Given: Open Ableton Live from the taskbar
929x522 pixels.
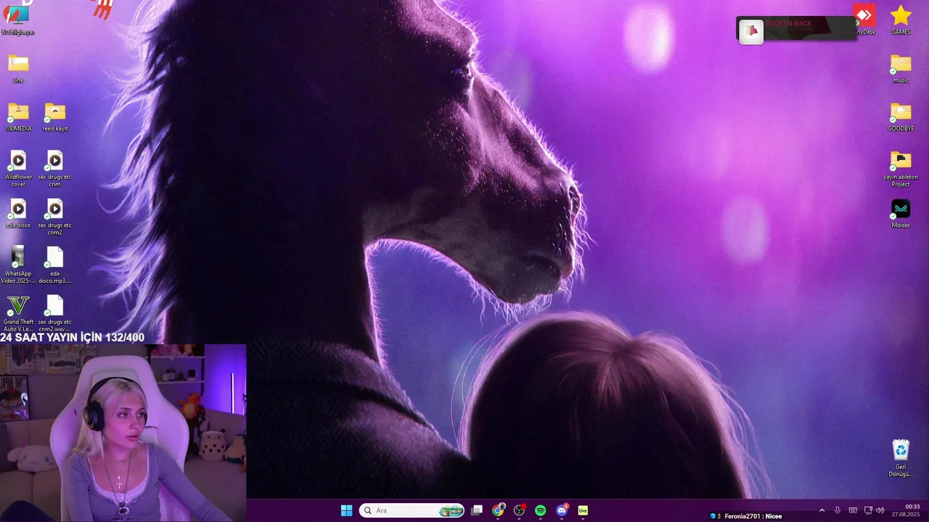Looking at the screenshot, I should point(583,510).
